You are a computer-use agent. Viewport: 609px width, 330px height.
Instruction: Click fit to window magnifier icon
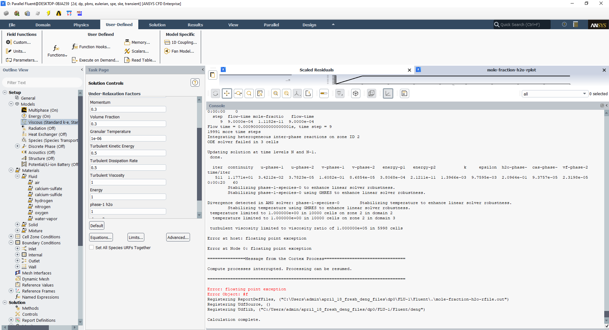point(276,93)
